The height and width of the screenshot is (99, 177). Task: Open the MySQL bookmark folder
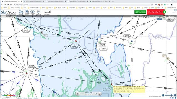[x=137, y=8]
